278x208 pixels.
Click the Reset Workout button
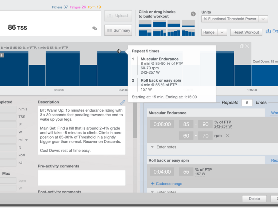246,32
